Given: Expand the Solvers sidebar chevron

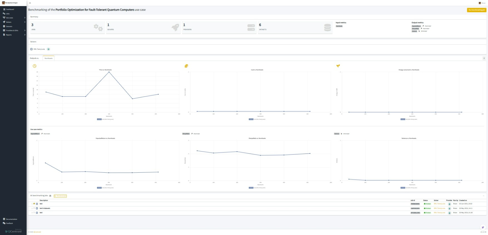Looking at the screenshot, I should point(25,22).
